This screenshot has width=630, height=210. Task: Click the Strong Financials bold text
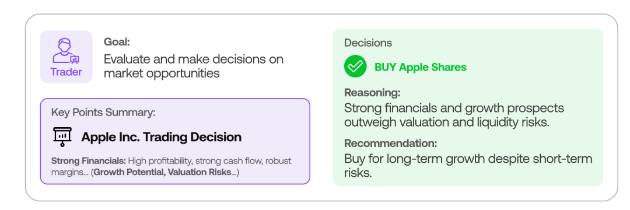[x=89, y=161]
